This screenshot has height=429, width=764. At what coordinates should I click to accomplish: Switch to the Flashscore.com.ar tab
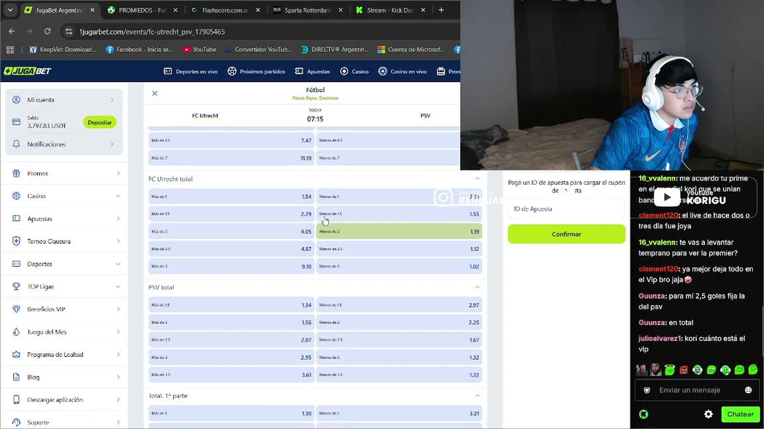click(x=224, y=10)
